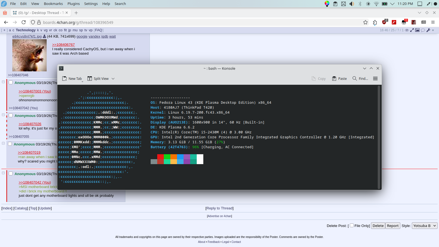Click the red magic wand extension
Screen dimensions: 439x247
click(x=394, y=22)
